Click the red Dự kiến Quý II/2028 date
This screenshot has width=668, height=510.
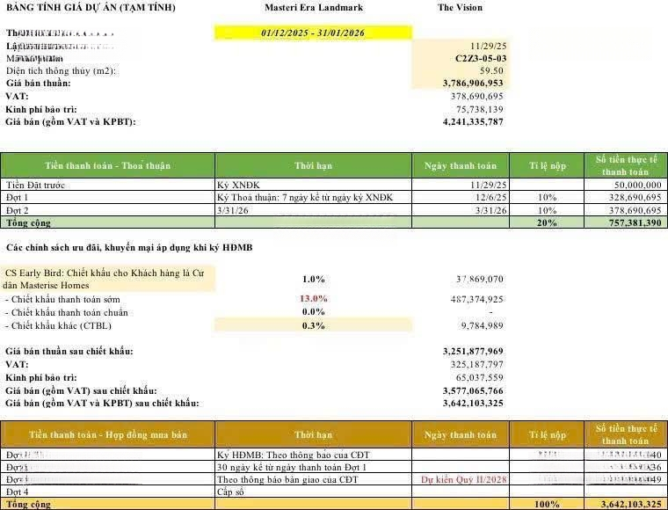coord(461,479)
